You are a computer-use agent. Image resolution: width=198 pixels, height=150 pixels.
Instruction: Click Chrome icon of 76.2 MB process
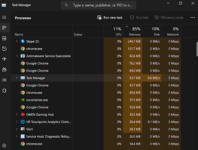click(x=23, y=63)
